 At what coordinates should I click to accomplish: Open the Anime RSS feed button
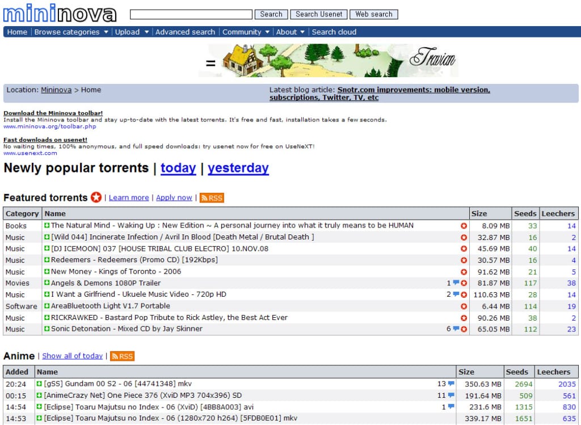coord(123,356)
